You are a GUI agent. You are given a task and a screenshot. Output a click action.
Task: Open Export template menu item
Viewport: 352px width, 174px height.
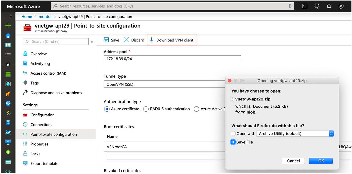pyautogui.click(x=44, y=163)
